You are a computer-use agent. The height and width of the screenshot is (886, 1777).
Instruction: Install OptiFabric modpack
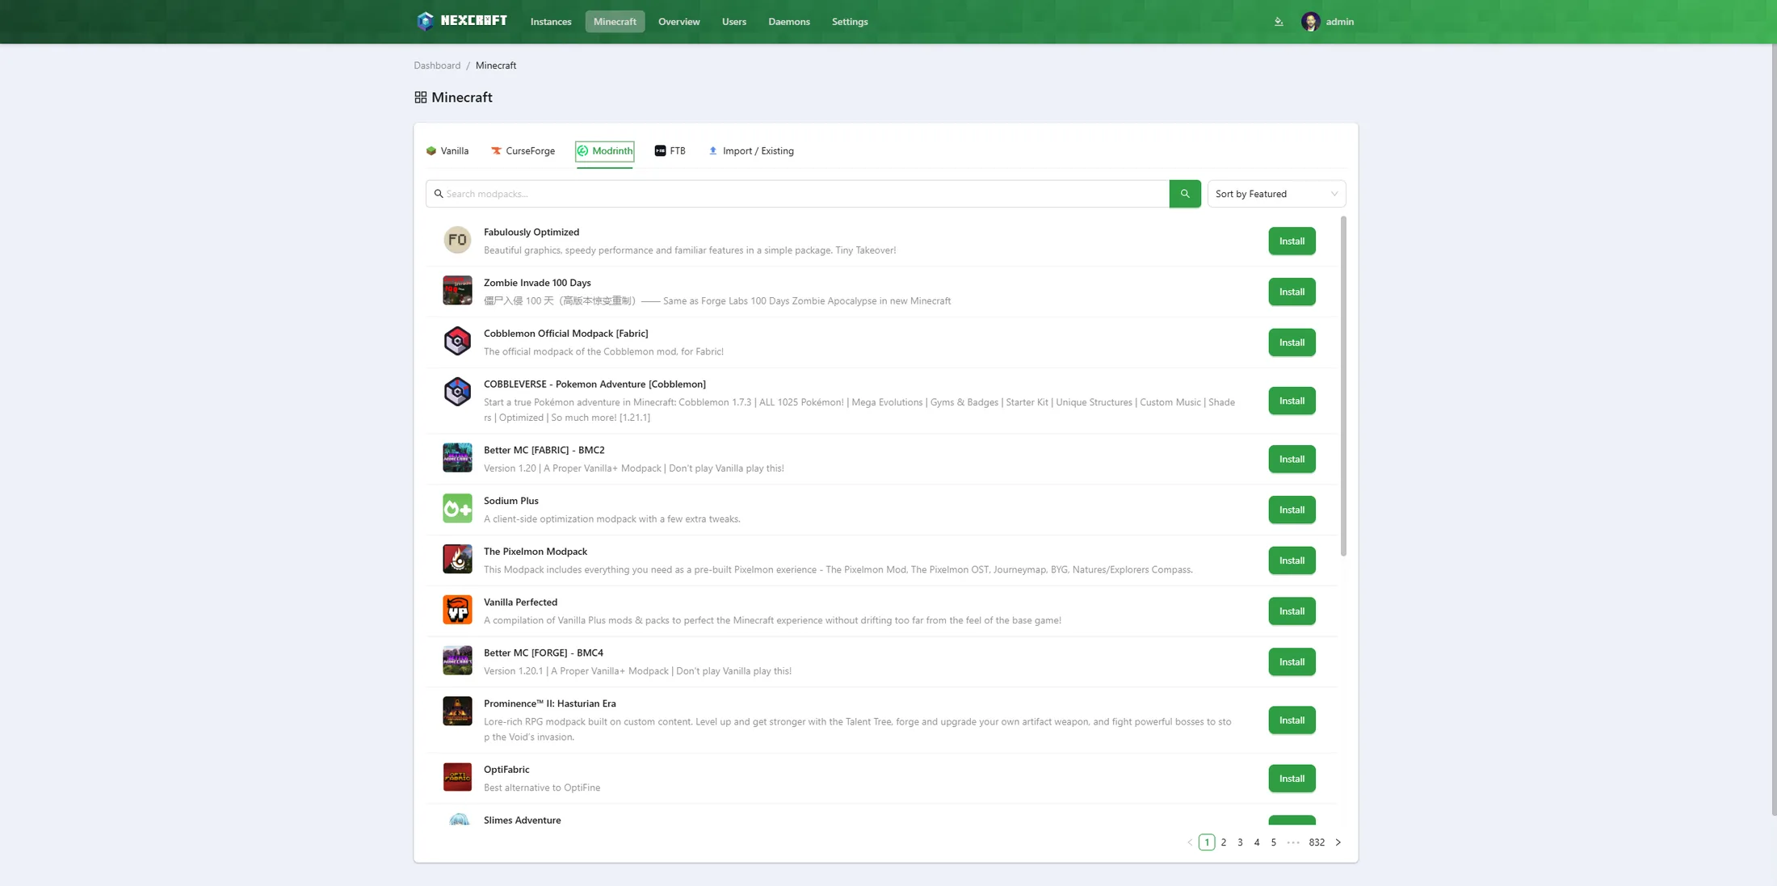(1292, 779)
